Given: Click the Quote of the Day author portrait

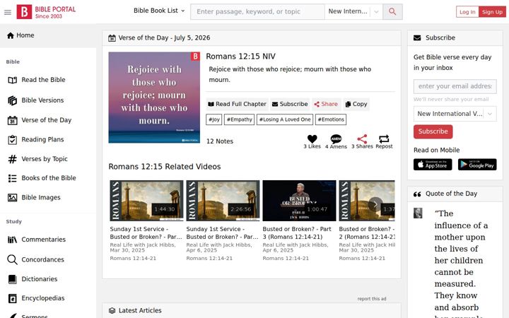Looking at the screenshot, I should click(418, 213).
